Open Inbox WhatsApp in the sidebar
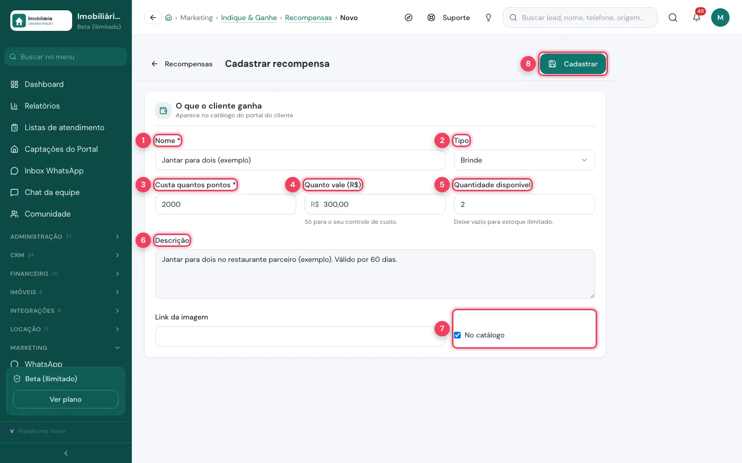This screenshot has width=742, height=463. (66, 171)
